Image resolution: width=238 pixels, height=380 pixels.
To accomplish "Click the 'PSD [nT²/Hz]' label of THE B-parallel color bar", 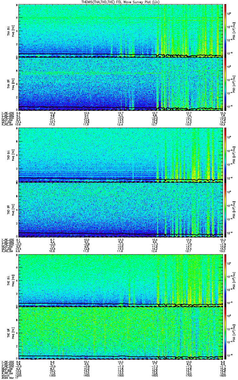I will [234, 333].
